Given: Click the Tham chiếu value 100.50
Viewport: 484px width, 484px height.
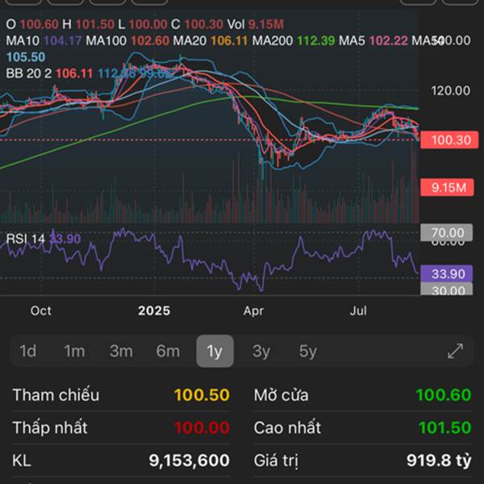Looking at the screenshot, I should tap(202, 394).
